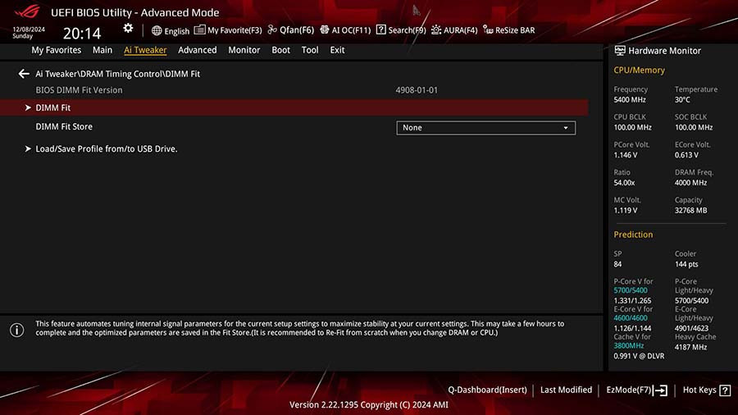Expand the DIMM Fit submenu
The height and width of the screenshot is (415, 738).
294,107
